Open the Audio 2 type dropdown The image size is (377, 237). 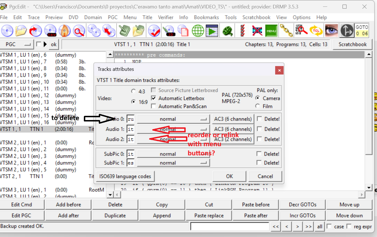[173, 139]
